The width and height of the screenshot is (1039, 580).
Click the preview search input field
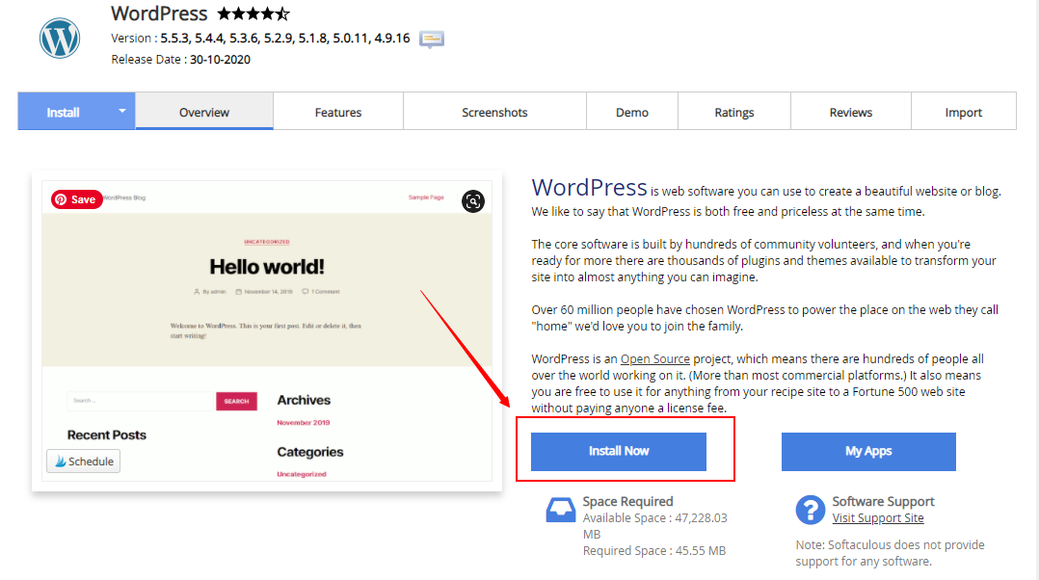141,401
